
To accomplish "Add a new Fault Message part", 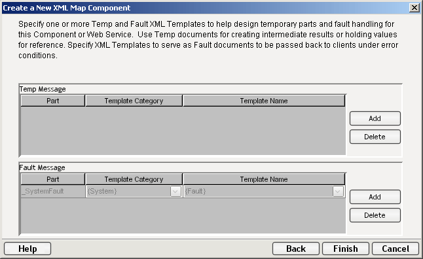I will click(x=375, y=197).
